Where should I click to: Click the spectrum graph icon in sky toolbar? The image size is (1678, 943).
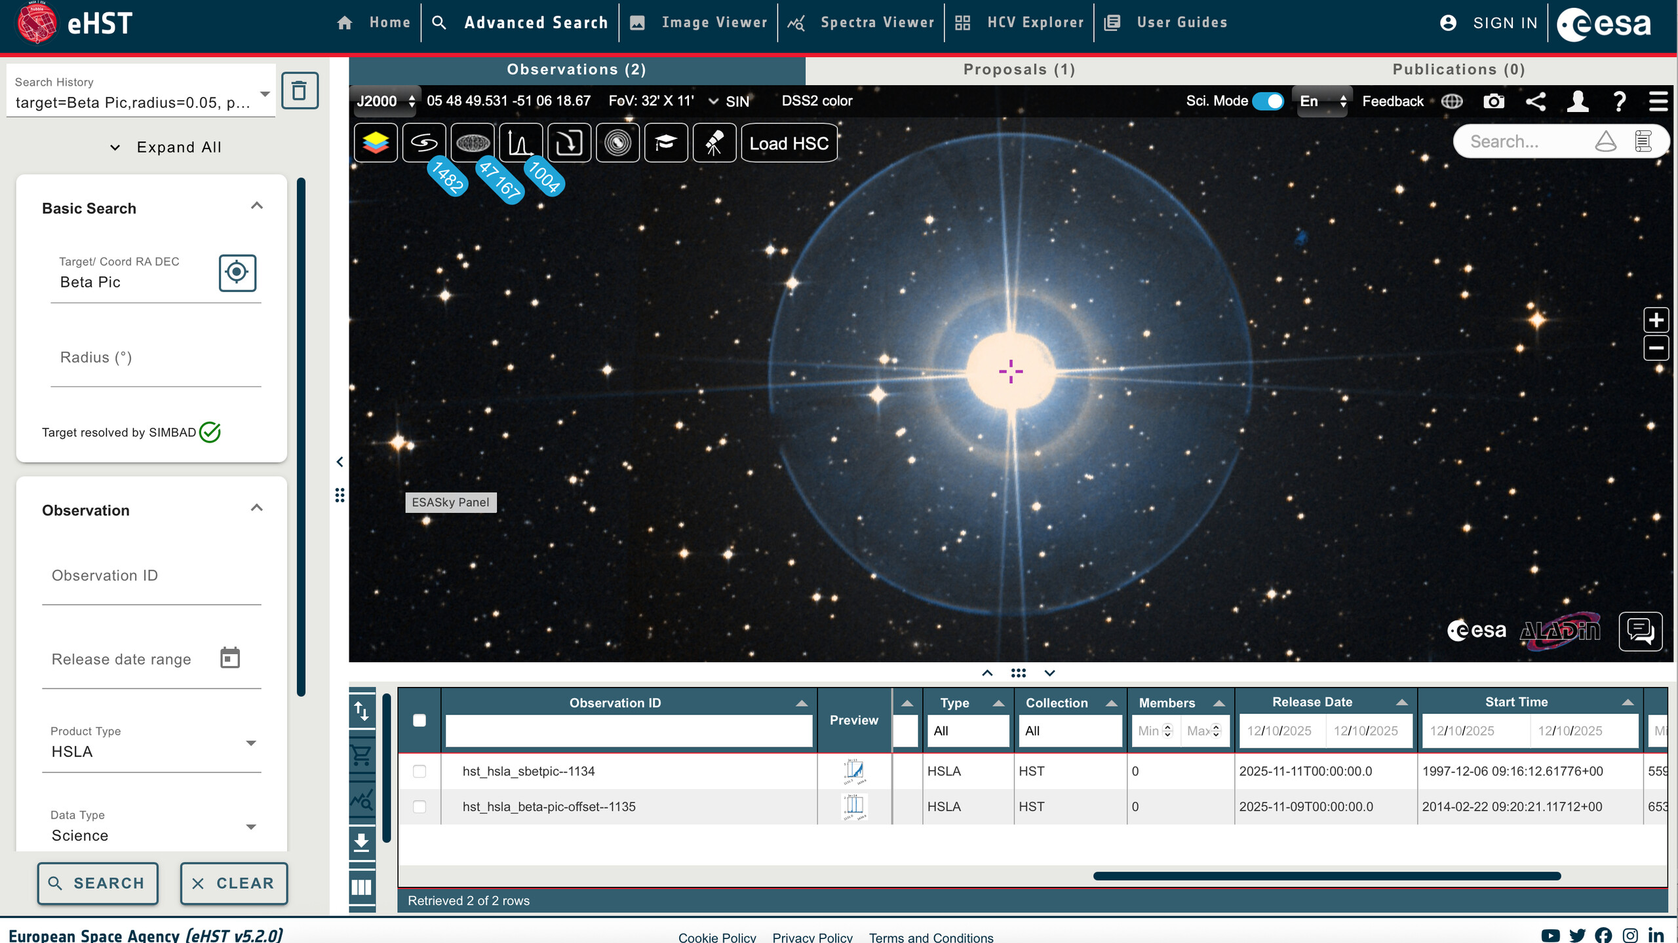pos(520,143)
